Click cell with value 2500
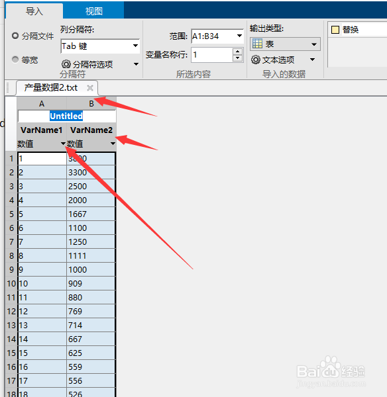This screenshot has height=397, width=387. point(91,187)
